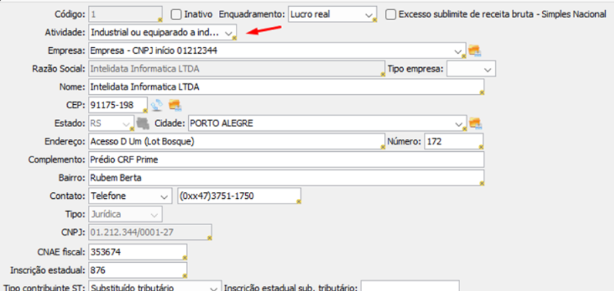Click the Bairro field with Rubem Berta

(286, 177)
